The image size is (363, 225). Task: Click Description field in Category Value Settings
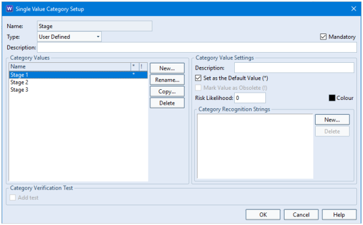(294, 68)
